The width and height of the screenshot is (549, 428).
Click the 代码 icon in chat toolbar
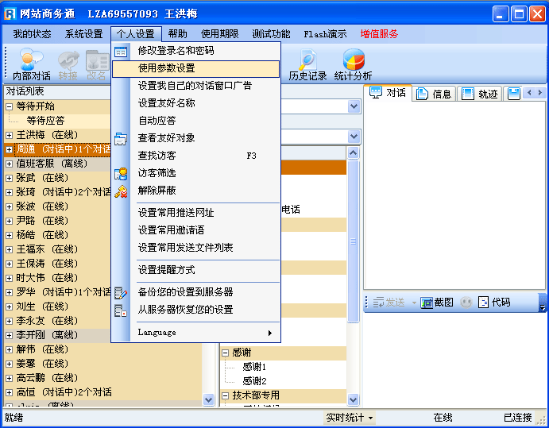click(494, 303)
